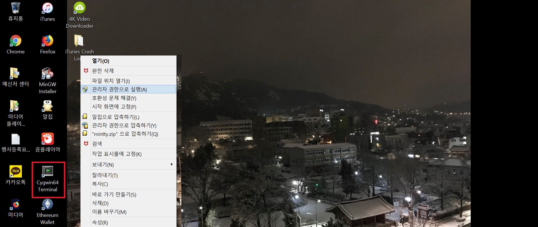Select the iTunes Crash Log folder icon
The image size is (538, 227).
pos(79,41)
